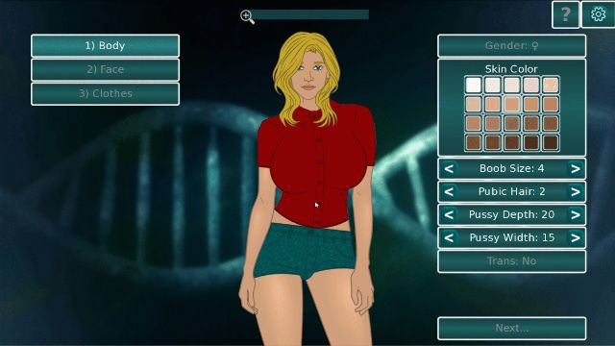This screenshot has height=346, width=615.
Task: Select first-row third skin color swatch
Action: point(512,85)
